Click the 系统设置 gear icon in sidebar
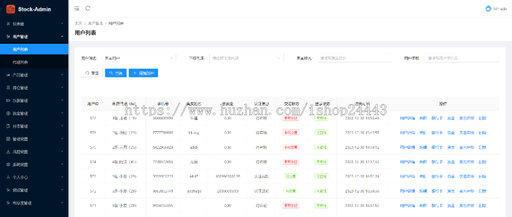The image size is (512, 217). (x=9, y=165)
